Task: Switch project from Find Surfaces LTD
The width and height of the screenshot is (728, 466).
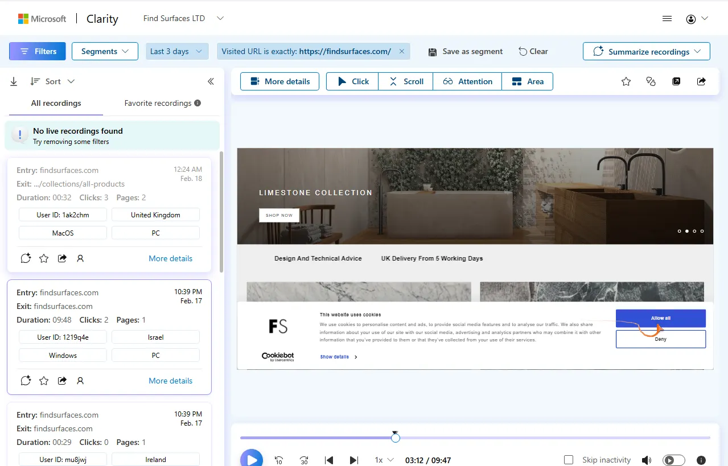Action: [183, 18]
